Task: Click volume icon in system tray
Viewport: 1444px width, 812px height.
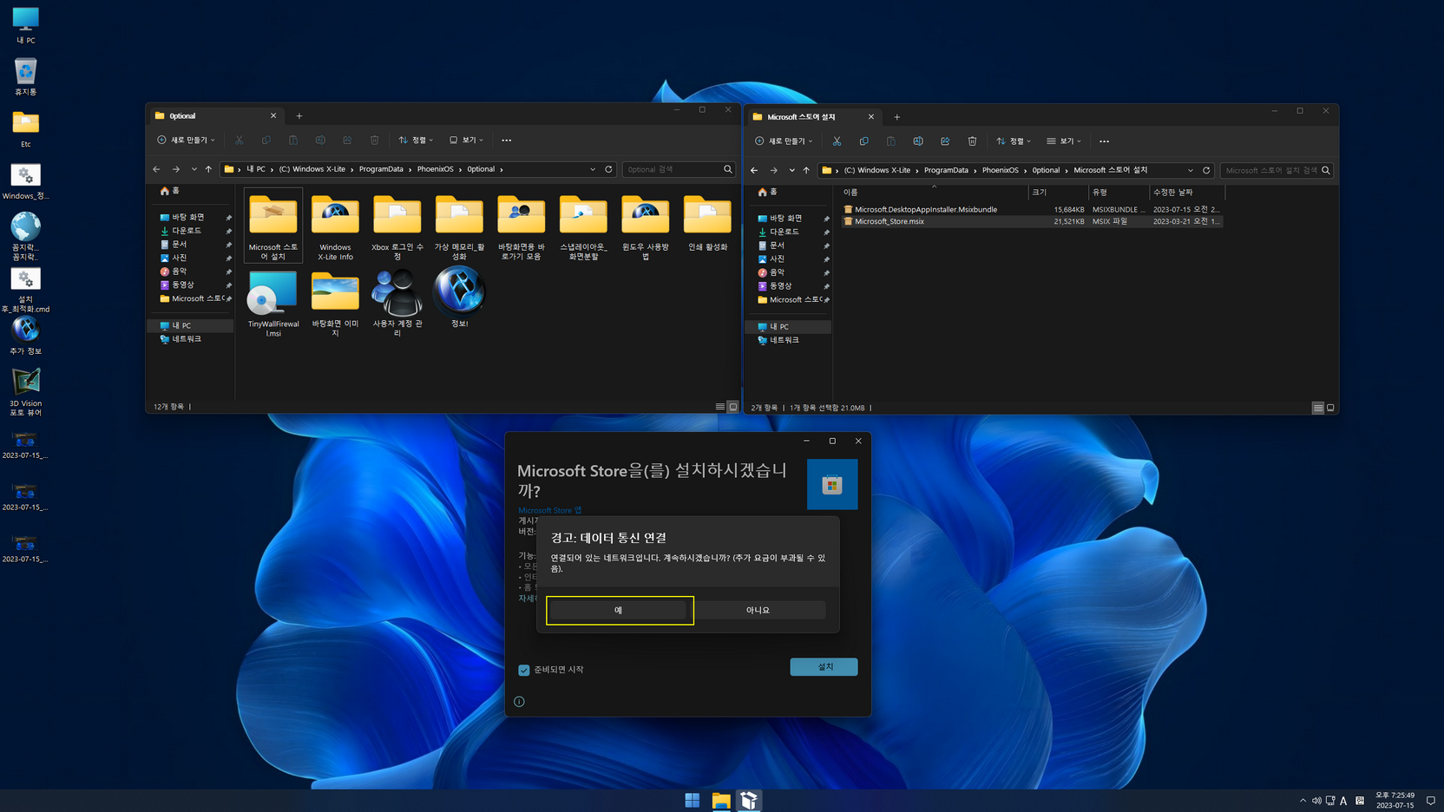Action: (x=1316, y=801)
